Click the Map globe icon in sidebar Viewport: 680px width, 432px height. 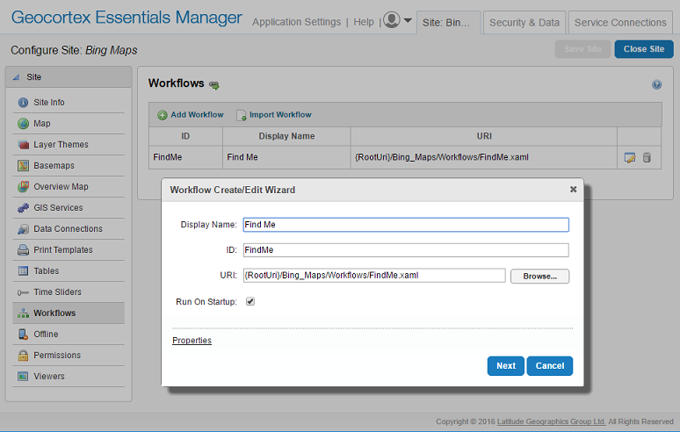[x=23, y=124]
